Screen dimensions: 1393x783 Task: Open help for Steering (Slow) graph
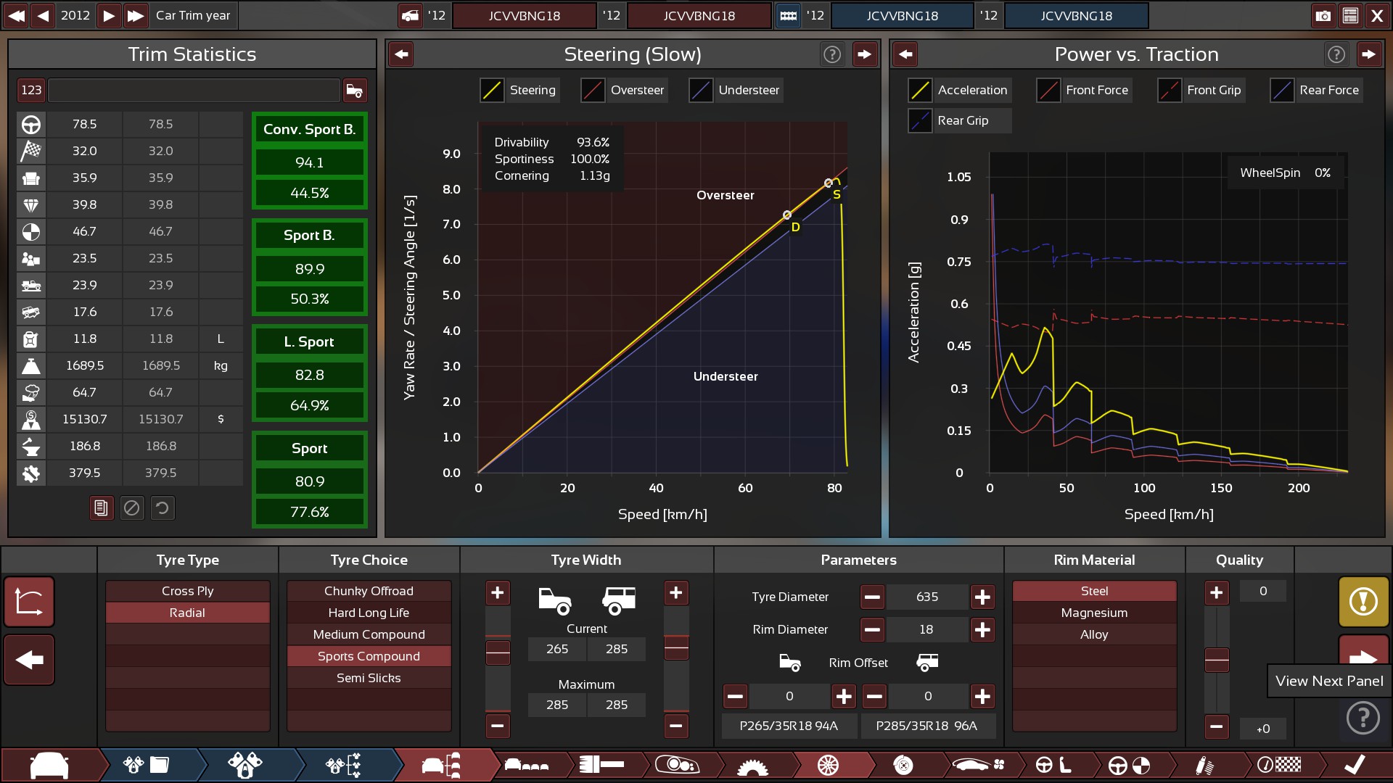[832, 54]
